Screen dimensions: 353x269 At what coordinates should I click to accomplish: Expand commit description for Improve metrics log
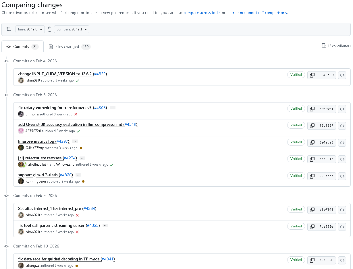coord(75,141)
